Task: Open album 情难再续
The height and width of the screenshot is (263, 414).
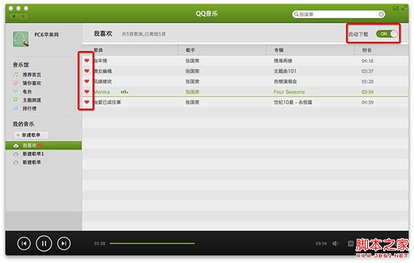Action: [x=283, y=61]
